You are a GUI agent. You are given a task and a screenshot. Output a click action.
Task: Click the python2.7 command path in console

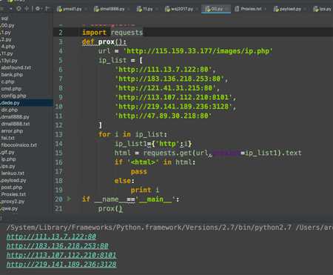point(149,228)
